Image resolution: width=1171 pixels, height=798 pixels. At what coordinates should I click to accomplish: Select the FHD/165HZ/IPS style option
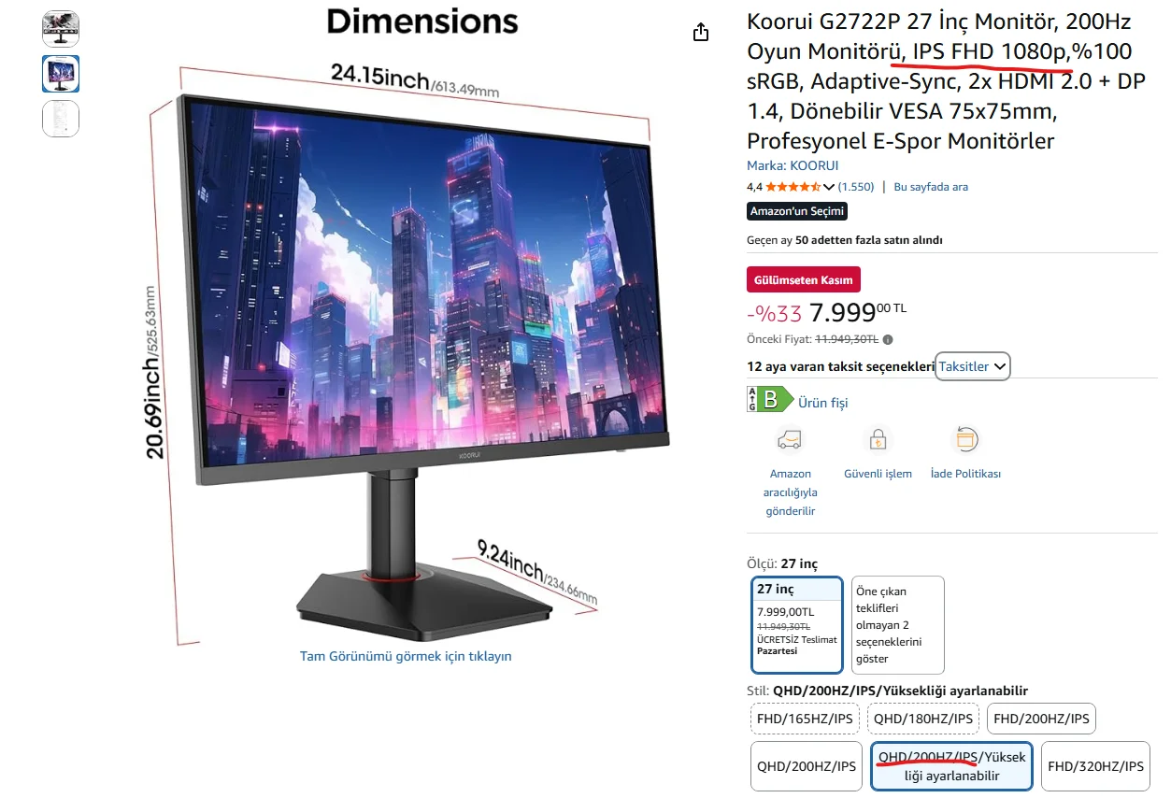coord(806,719)
